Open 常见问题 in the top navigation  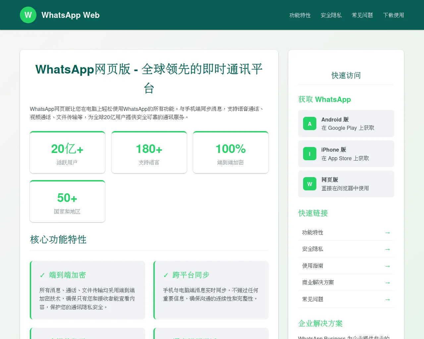pos(362,15)
